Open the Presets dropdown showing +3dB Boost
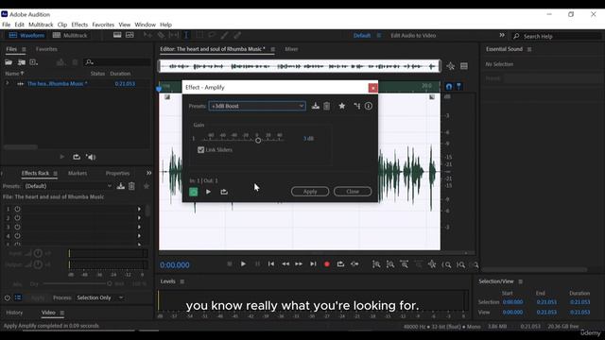 point(257,106)
